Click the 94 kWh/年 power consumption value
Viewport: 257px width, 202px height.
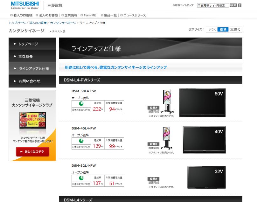pyautogui.click(x=115, y=109)
